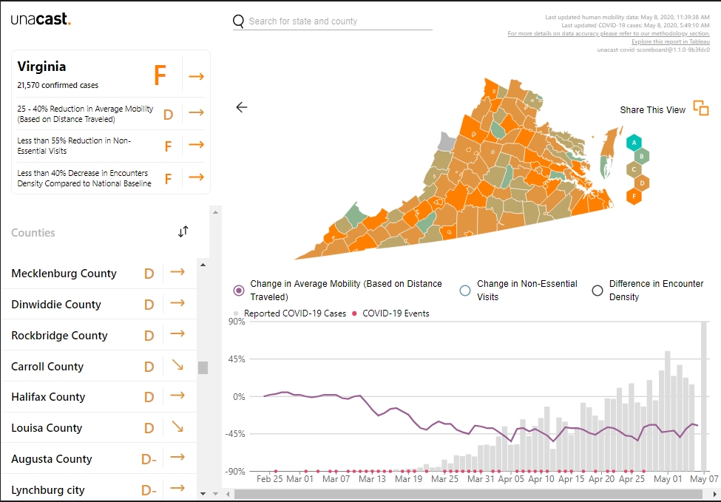Select the orange F grade hexagon
This screenshot has height=502, width=721.
point(634,197)
